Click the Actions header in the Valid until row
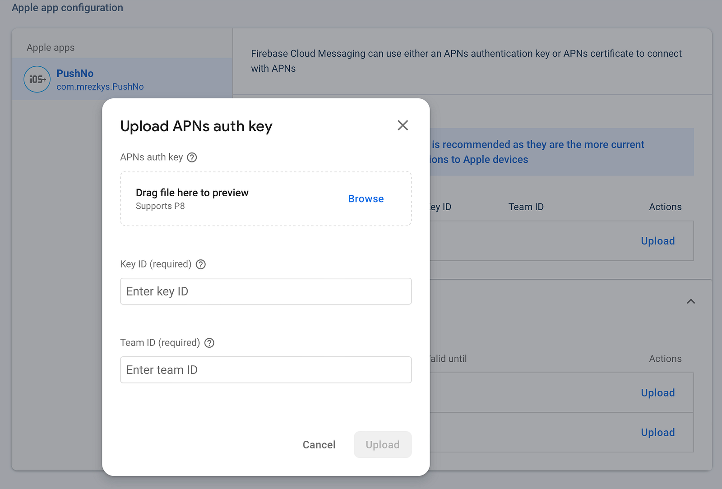The height and width of the screenshot is (489, 722). click(666, 359)
